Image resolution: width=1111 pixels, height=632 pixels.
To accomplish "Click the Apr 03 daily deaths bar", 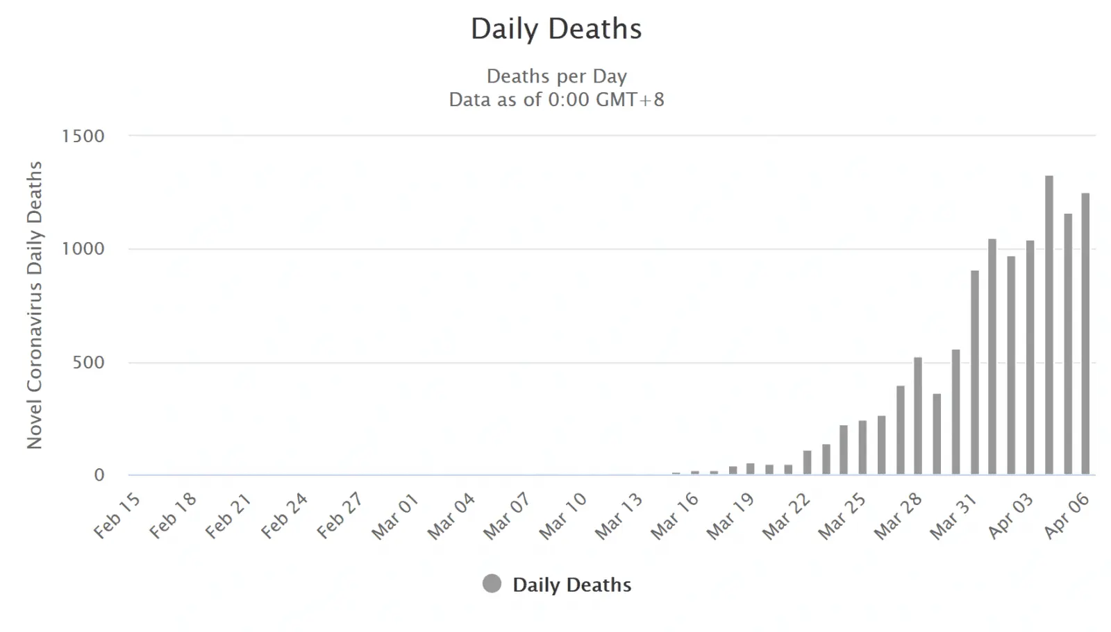I will [x=1030, y=357].
